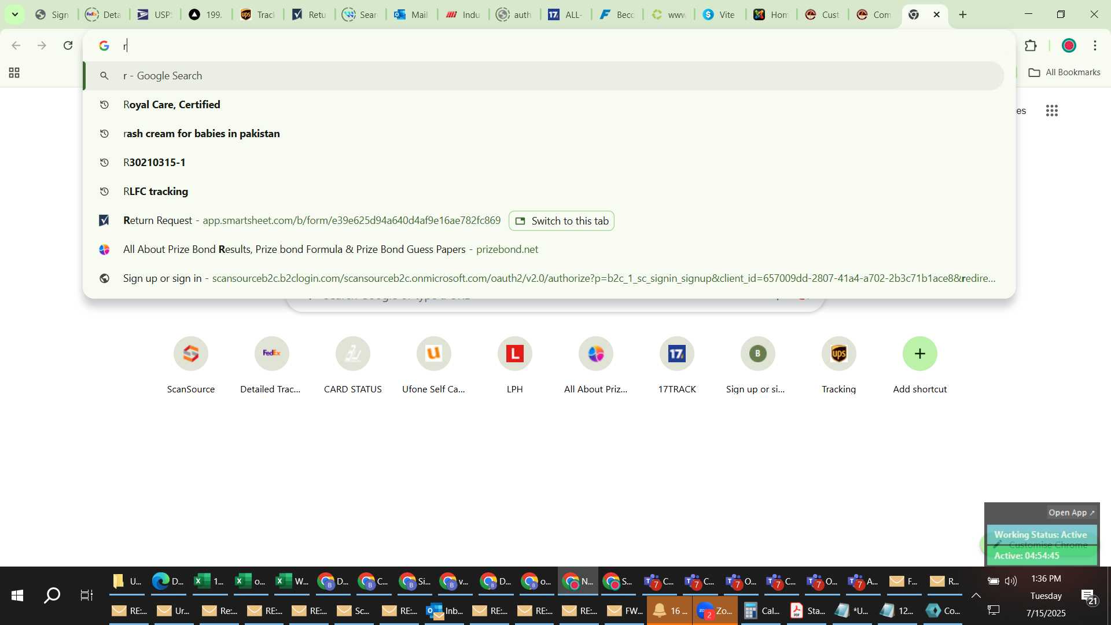The width and height of the screenshot is (1111, 625).
Task: Click 'Open App' in tracker widget
Action: (1071, 513)
